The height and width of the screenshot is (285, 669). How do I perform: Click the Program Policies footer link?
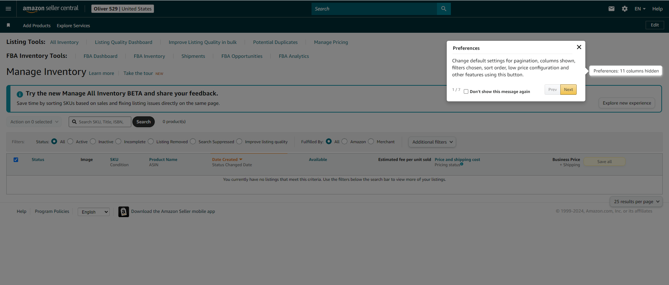pos(52,211)
